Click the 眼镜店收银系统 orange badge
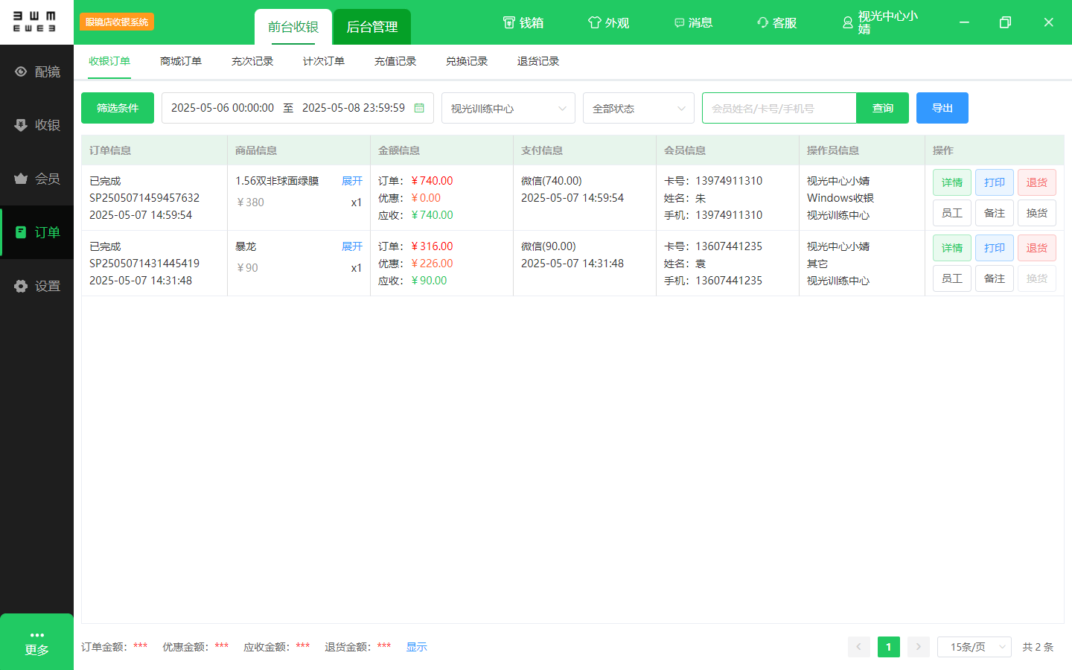The height and width of the screenshot is (670, 1072). pos(117,22)
